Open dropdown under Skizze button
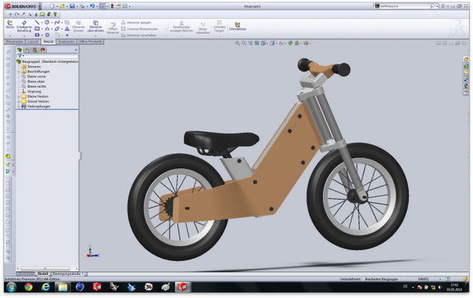This screenshot has height=298, width=473. 10,35
